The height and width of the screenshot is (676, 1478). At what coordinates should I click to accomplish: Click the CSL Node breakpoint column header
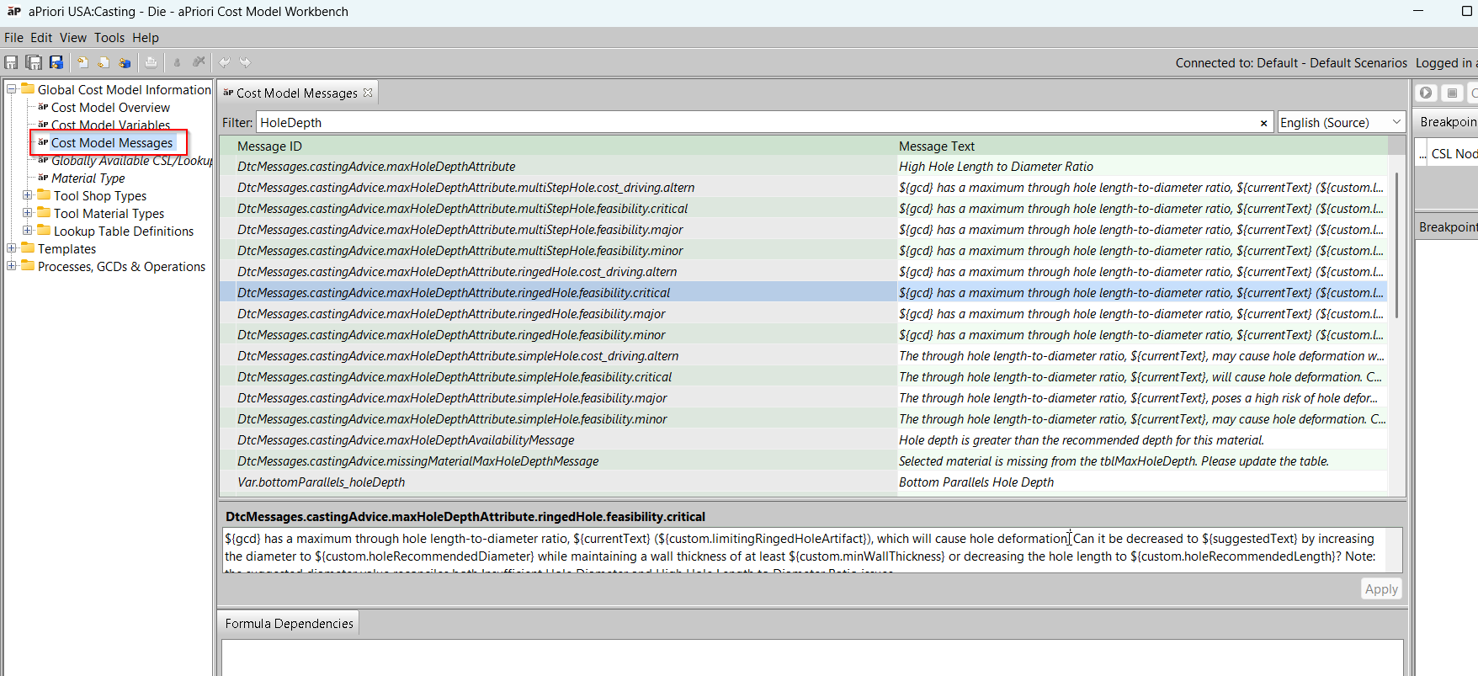pyautogui.click(x=1454, y=153)
